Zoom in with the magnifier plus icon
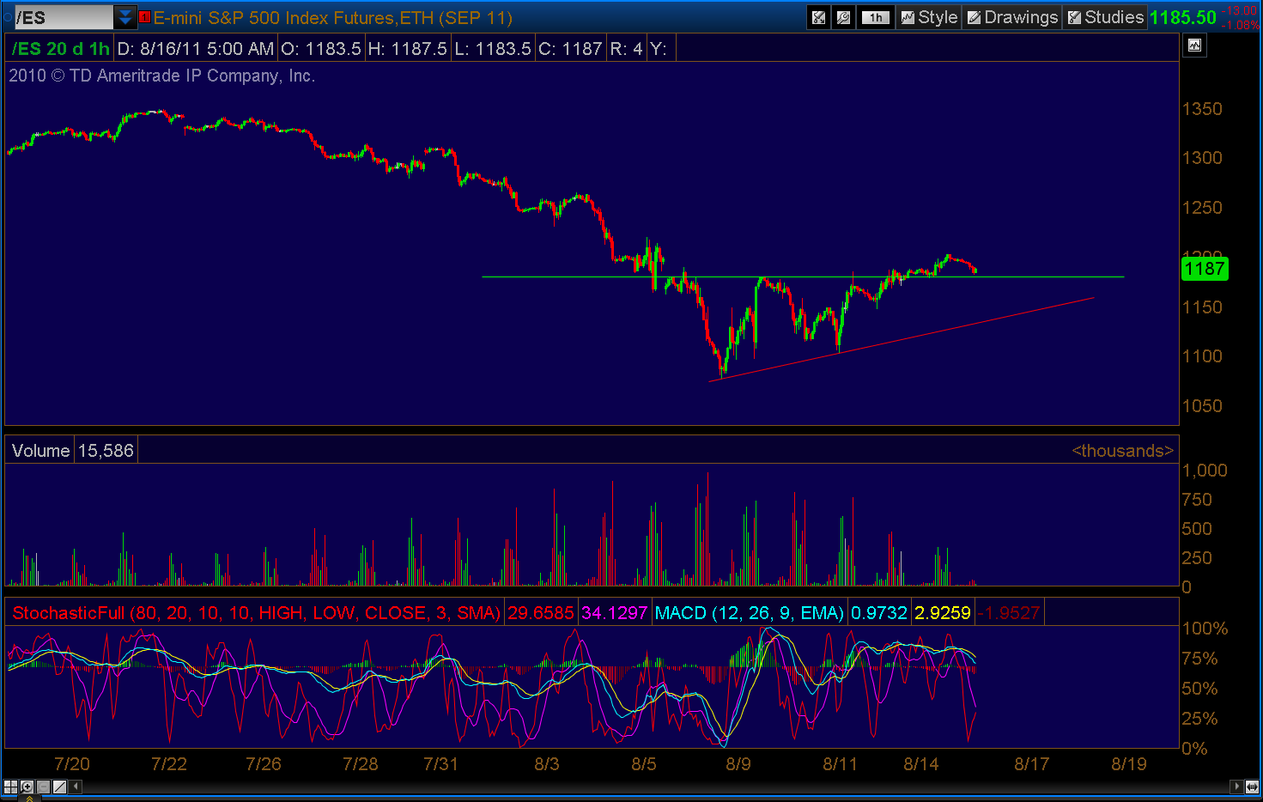1263x802 pixels. pyautogui.click(x=27, y=787)
